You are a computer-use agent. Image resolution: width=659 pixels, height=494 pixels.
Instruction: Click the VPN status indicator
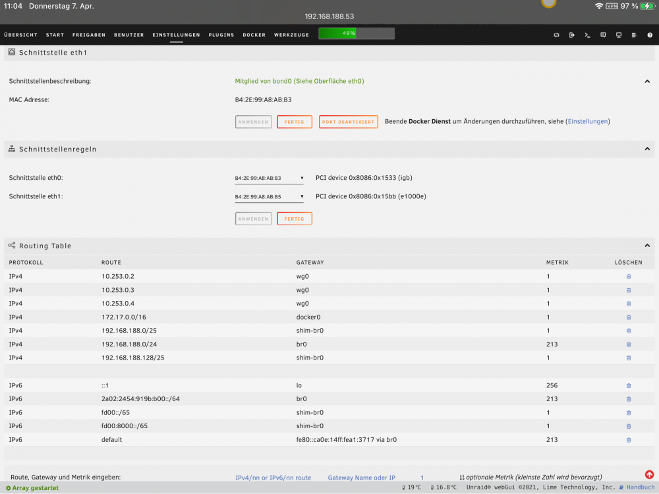point(612,6)
